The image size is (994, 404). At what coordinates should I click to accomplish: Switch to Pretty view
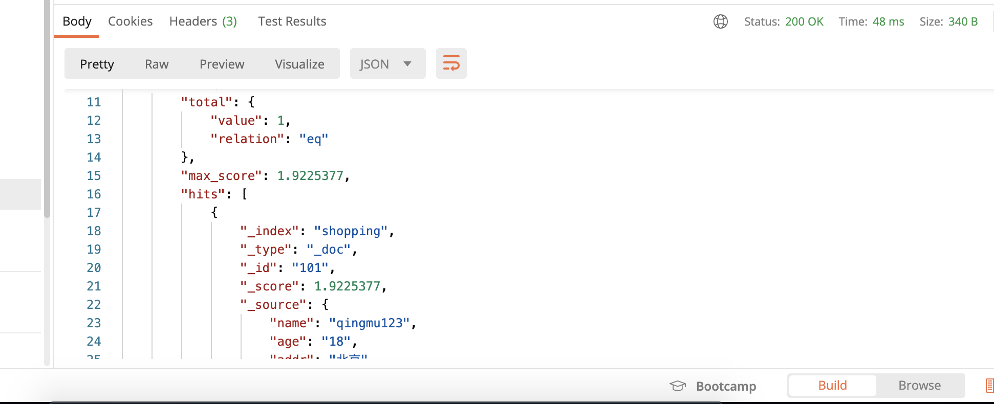[97, 64]
